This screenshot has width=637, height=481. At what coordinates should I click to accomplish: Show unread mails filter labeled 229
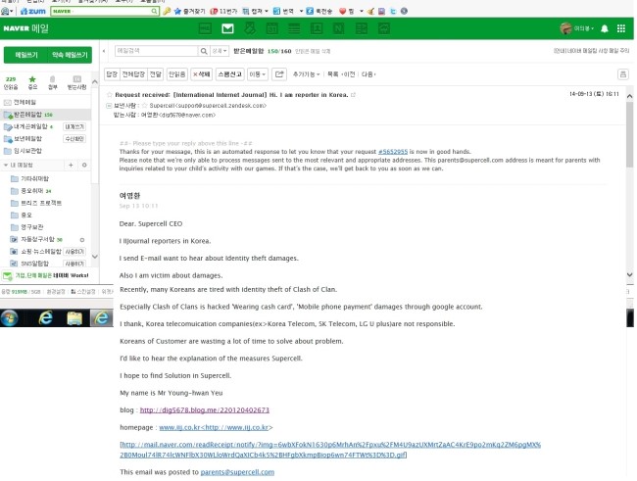click(11, 82)
